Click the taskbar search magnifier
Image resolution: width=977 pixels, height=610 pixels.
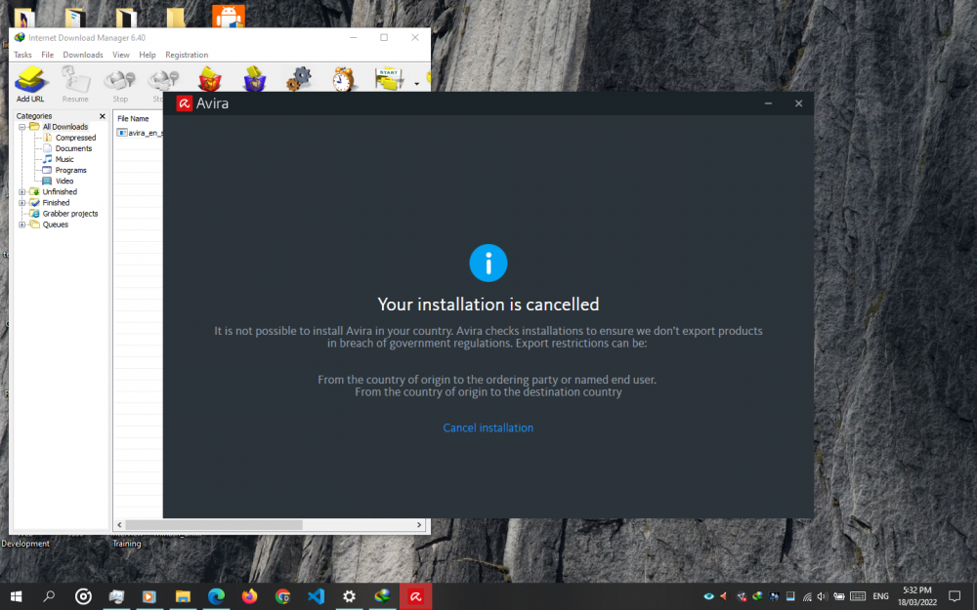(x=49, y=596)
